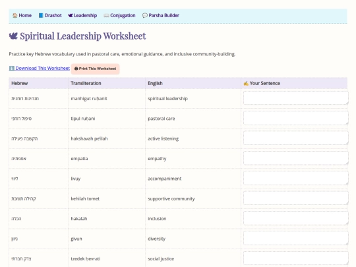The width and height of the screenshot is (356, 267).
Task: Click the English cell 'diversity'
Action: click(157, 239)
